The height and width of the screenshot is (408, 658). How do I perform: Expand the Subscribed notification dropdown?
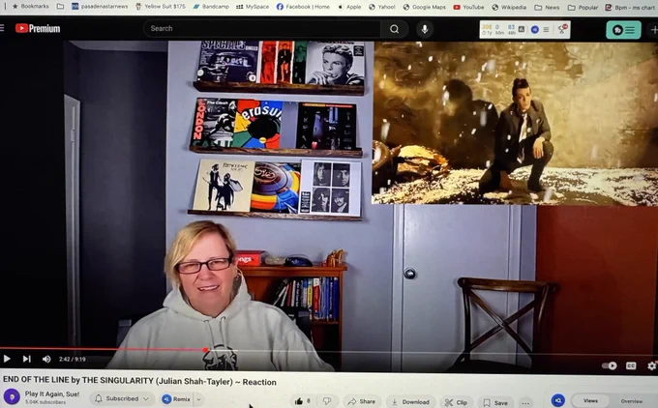(122, 398)
